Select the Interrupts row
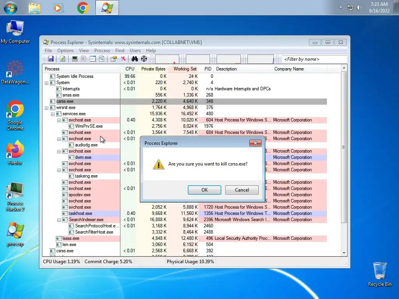The width and height of the screenshot is (399, 299). tap(185, 89)
